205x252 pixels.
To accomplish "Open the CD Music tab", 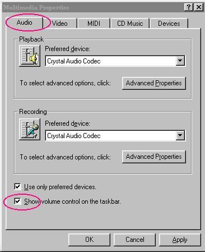I will [x=130, y=24].
